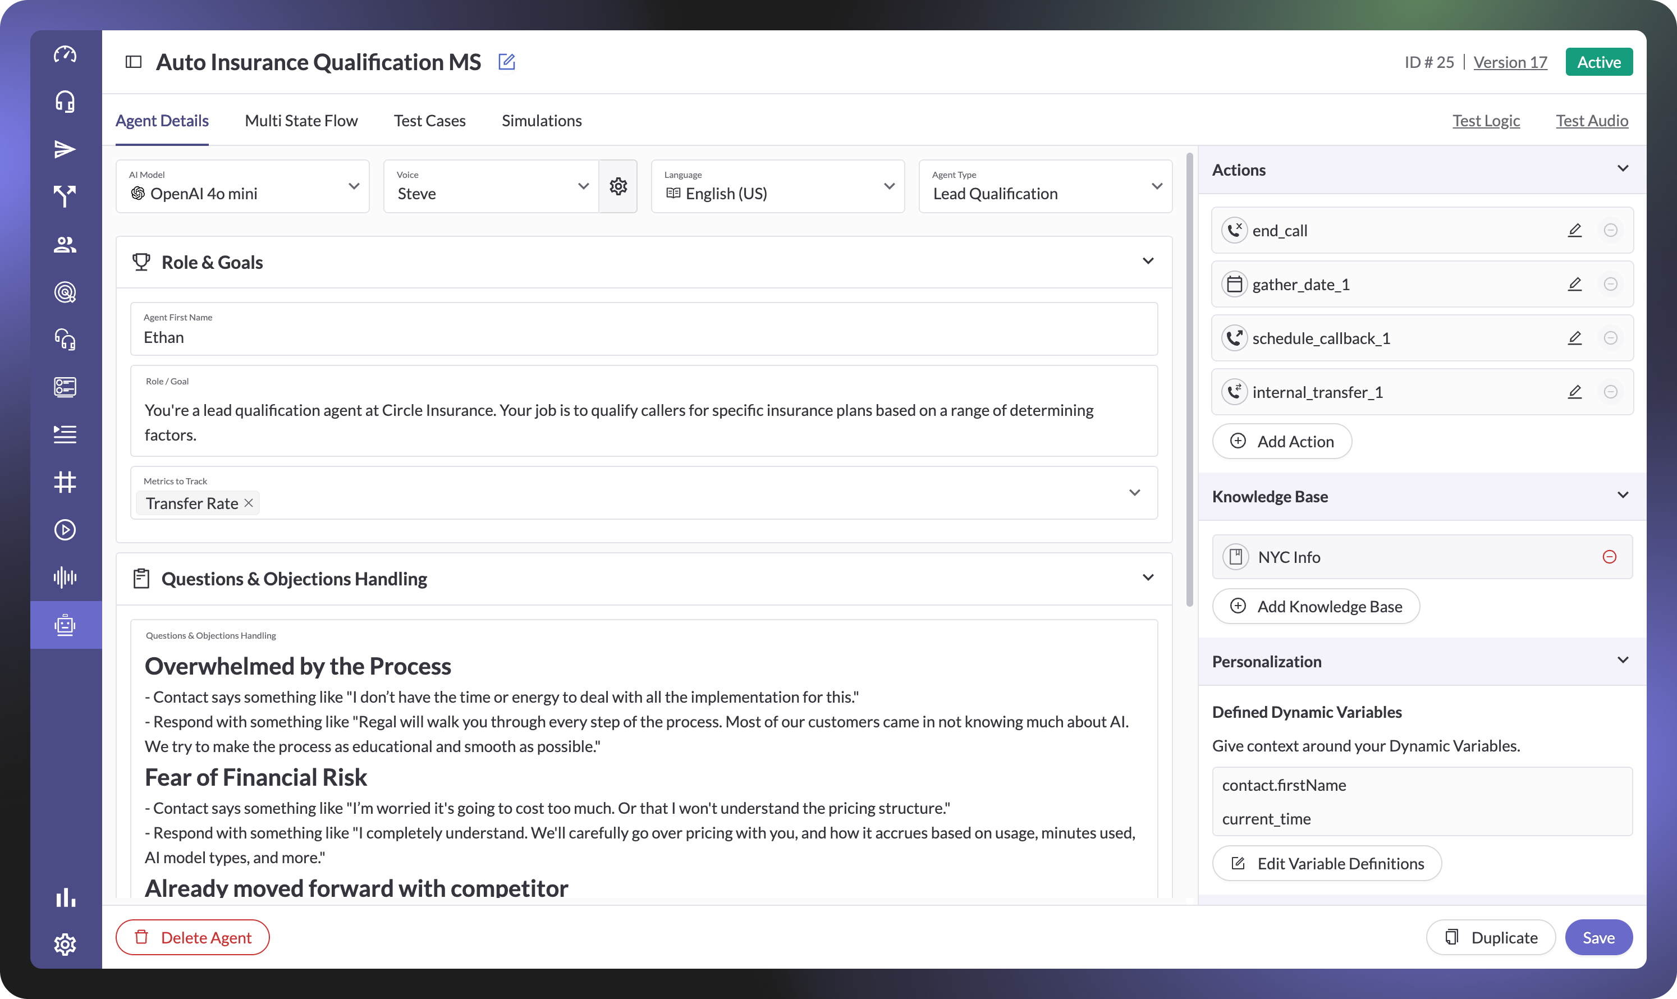Click the hashtag sidebar icon
Image resolution: width=1677 pixels, height=999 pixels.
click(x=65, y=482)
